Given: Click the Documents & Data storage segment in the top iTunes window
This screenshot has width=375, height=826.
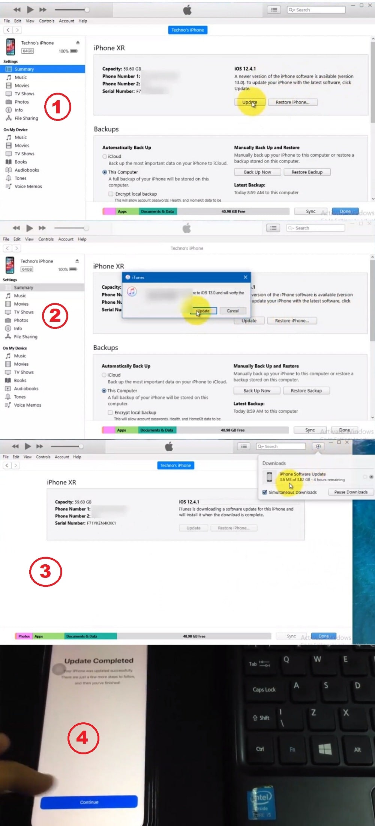Looking at the screenshot, I should click(157, 211).
